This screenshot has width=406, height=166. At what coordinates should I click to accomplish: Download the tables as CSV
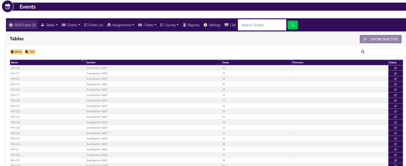[30, 52]
